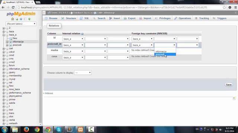Image resolution: width=238 pixels, height=133 pixels.
Task: Open the proizvodi_id foreign key column dropdown
Action: (188, 45)
